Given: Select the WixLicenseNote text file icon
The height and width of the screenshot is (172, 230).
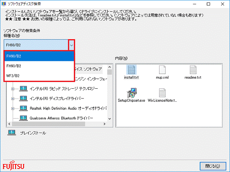Looking at the screenshot, I should point(162,93).
